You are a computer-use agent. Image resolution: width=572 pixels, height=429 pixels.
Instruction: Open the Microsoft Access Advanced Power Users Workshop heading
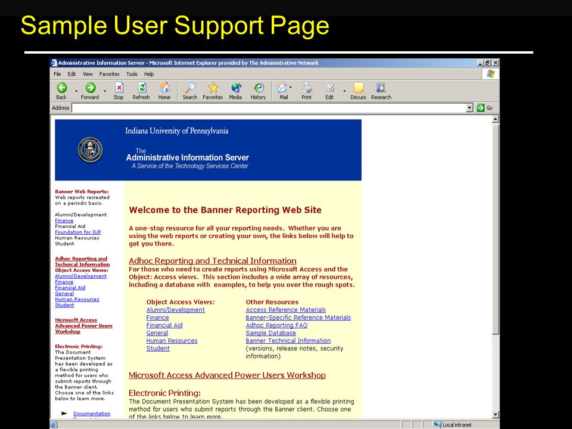pos(227,375)
